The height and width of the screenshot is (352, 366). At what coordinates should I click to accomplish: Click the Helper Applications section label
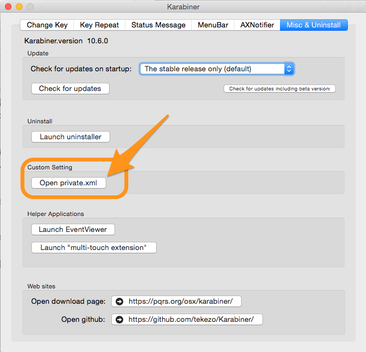pos(55,214)
